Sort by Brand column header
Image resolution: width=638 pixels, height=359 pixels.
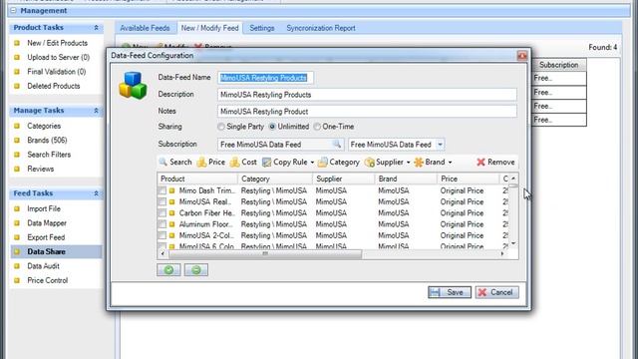(x=406, y=179)
